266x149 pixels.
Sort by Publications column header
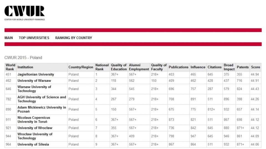point(178,67)
